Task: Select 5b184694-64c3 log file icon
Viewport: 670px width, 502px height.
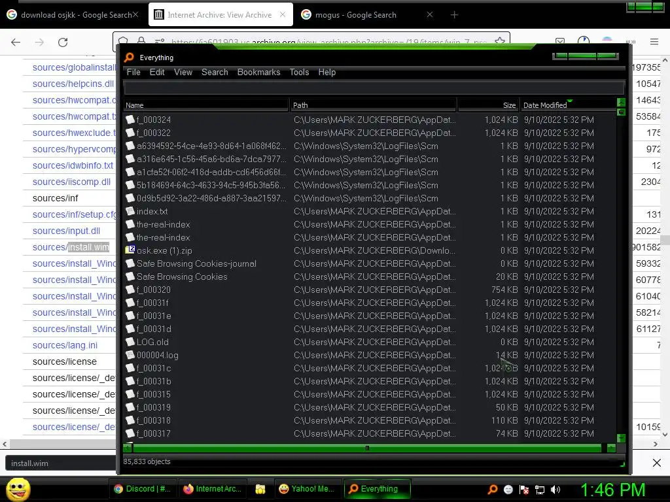Action: tap(130, 185)
